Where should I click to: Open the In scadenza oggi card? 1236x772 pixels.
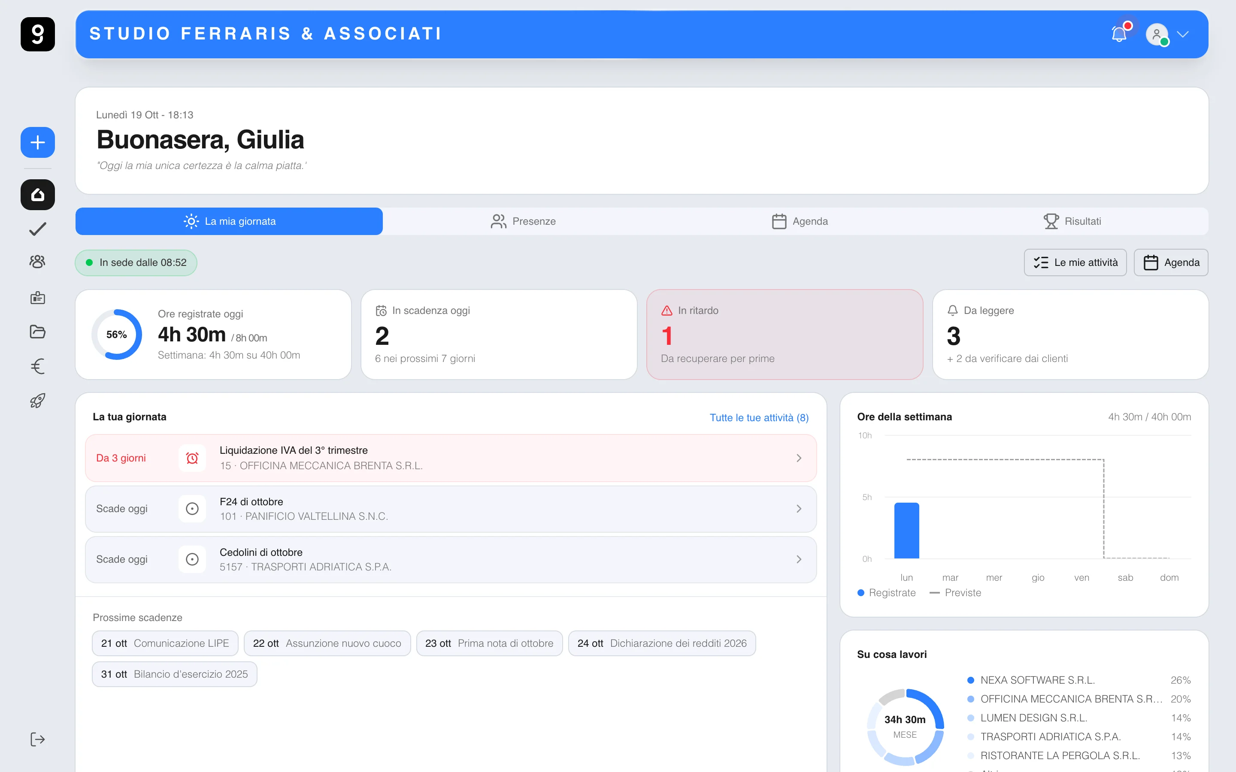pyautogui.click(x=499, y=335)
